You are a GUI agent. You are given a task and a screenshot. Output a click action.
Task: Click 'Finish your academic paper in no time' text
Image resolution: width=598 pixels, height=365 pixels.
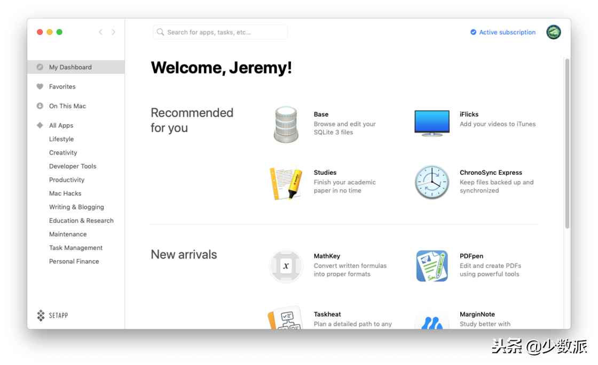coord(345,186)
